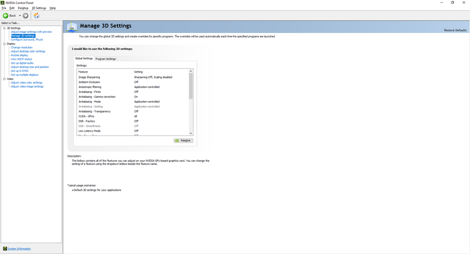The image size is (470, 254).
Task: Click settings list scroll down arrow
Action: pyautogui.click(x=191, y=133)
